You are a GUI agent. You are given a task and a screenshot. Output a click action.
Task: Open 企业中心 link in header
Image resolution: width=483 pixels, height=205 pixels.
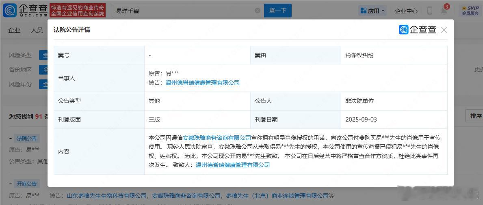(x=406, y=11)
